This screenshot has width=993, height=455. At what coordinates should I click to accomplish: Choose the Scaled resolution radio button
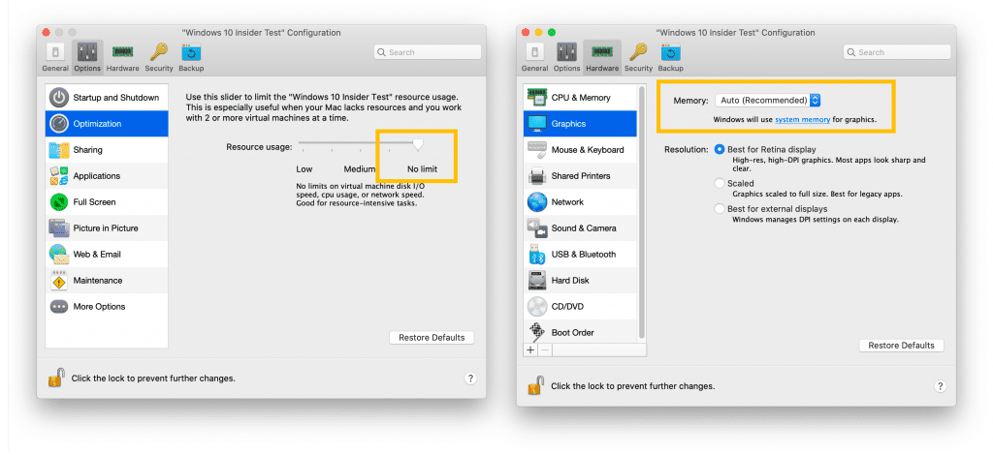click(x=720, y=183)
